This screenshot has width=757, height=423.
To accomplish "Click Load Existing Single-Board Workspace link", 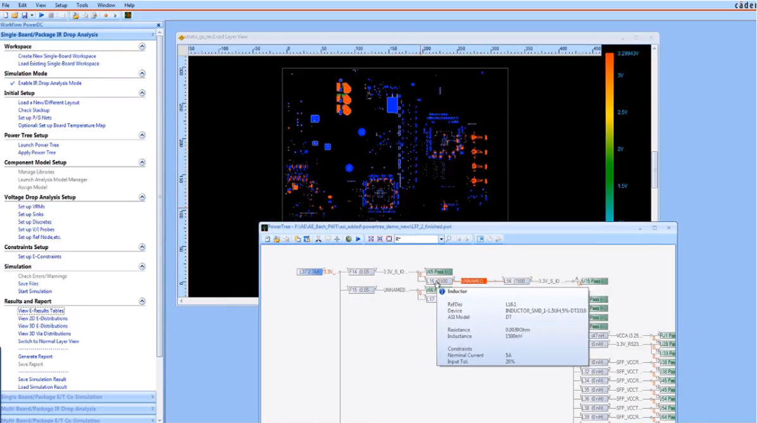I will click(58, 64).
